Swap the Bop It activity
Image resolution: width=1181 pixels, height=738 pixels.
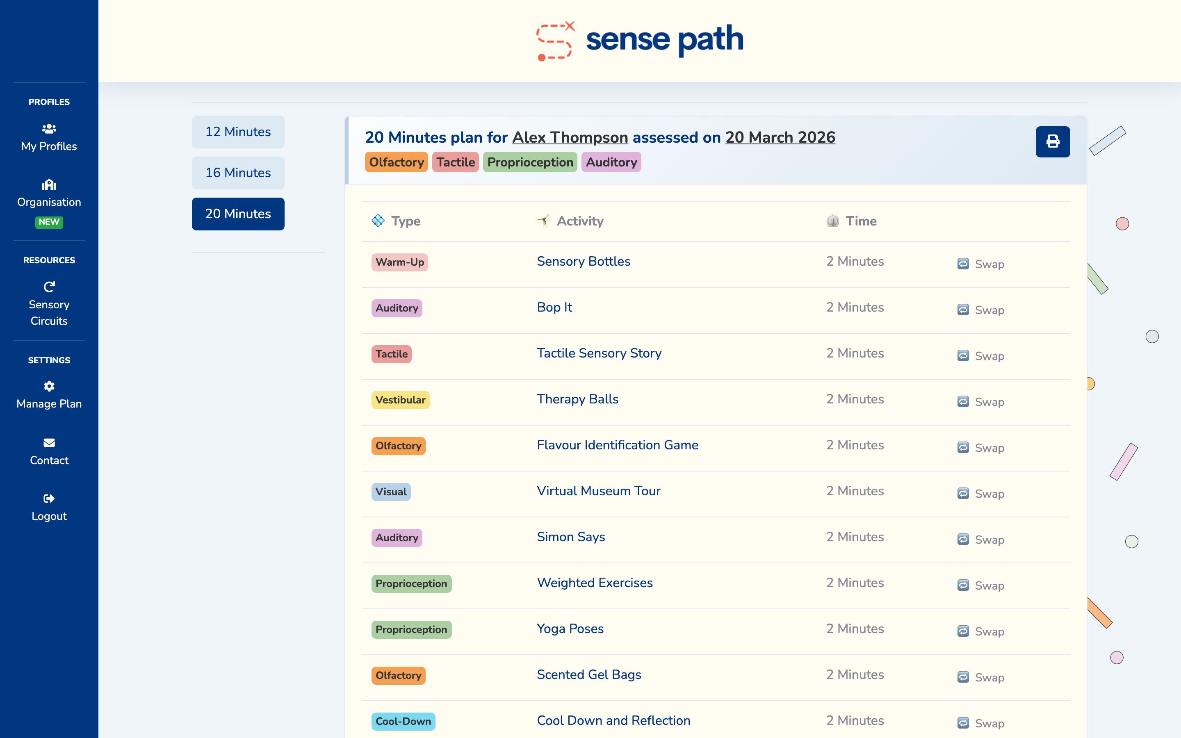click(x=980, y=310)
